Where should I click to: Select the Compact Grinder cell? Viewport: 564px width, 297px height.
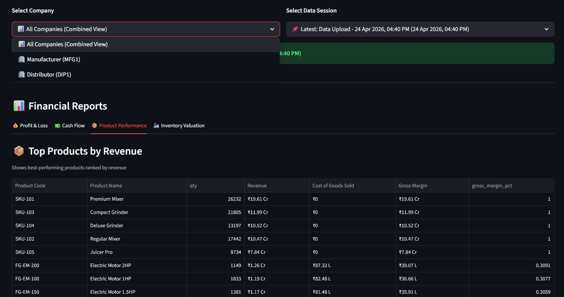click(x=137, y=212)
